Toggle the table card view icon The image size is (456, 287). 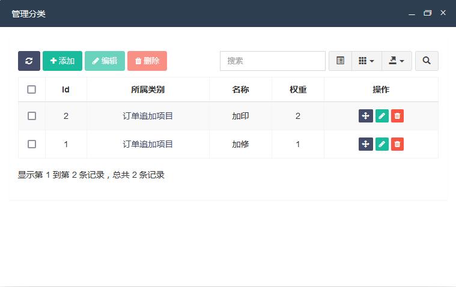pos(340,61)
